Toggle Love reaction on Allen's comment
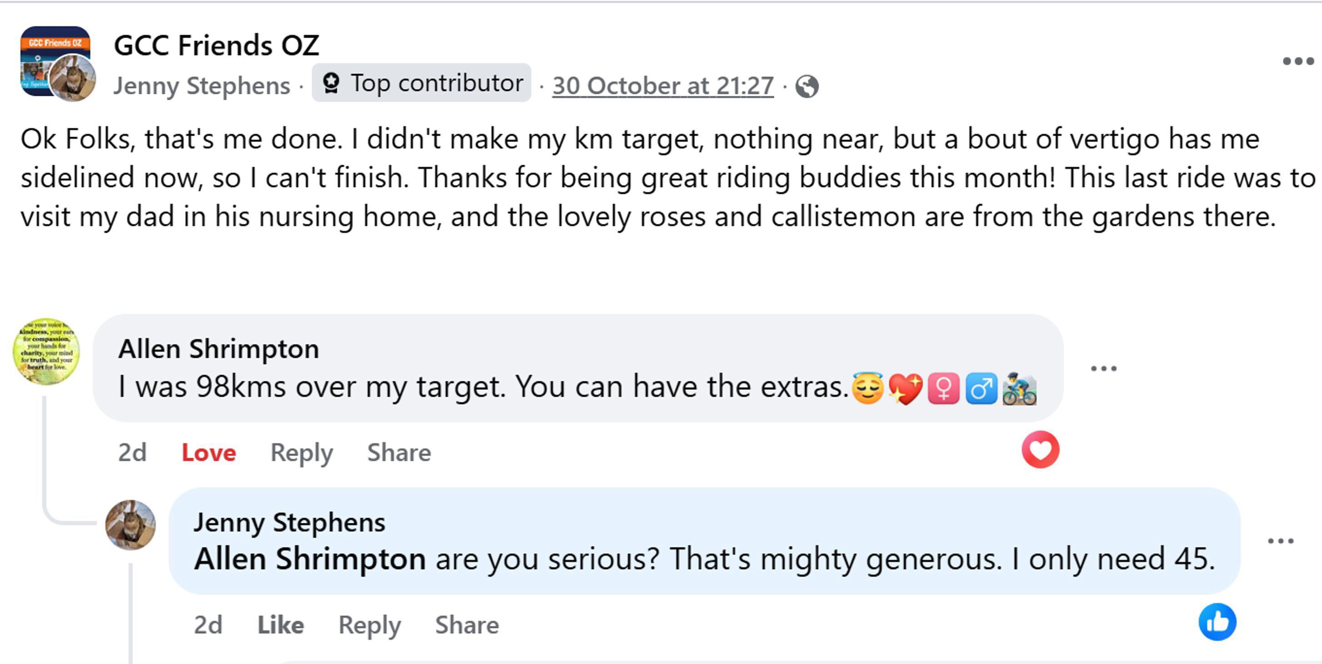Viewport: 1322px width, 664px height. [208, 453]
